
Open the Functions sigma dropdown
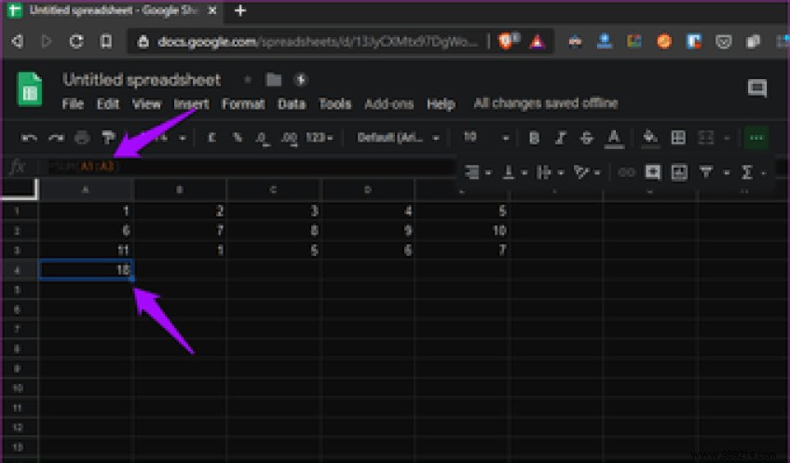pos(754,172)
